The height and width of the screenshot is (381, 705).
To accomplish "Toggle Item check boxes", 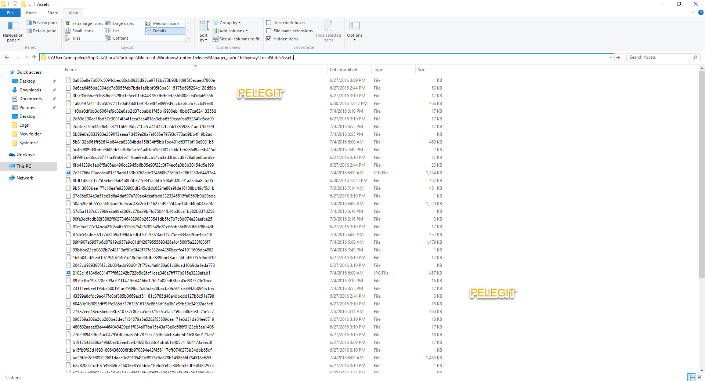I will coord(286,23).
